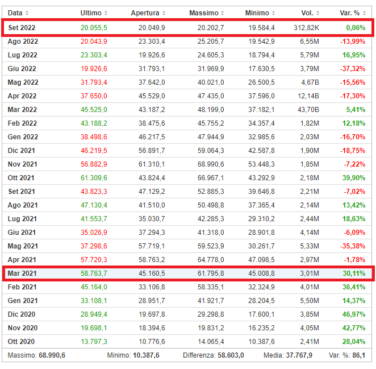Image resolution: width=376 pixels, height=369 pixels.
Task: Sort by Apertura column arrows
Action: (164, 13)
